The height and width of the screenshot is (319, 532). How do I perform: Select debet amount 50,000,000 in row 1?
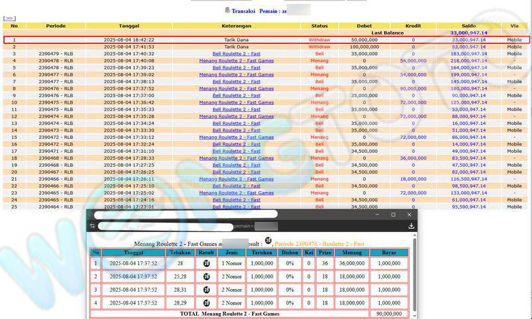point(364,40)
